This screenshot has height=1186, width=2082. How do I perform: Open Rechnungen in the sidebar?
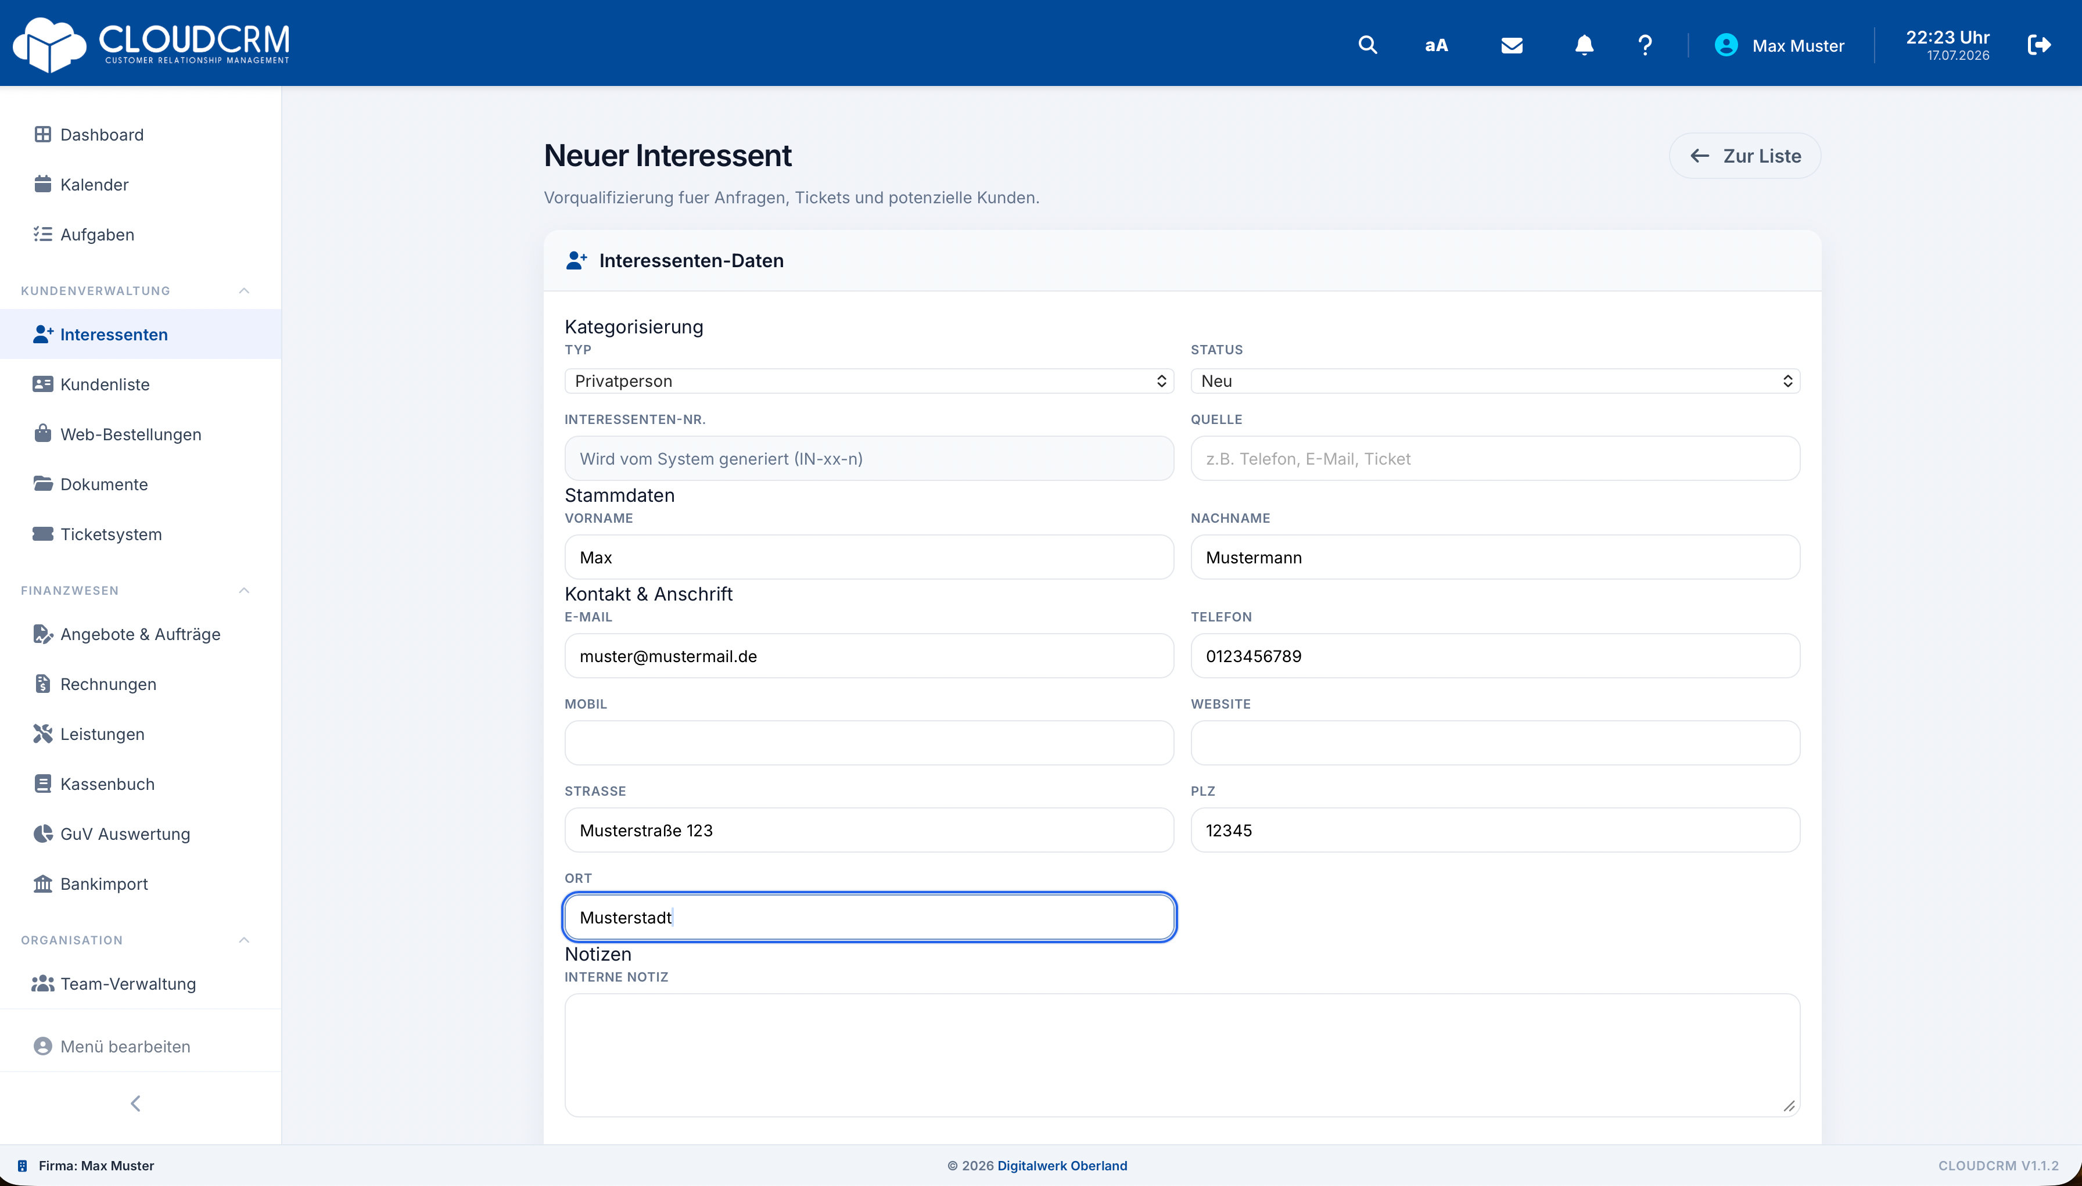140,684
